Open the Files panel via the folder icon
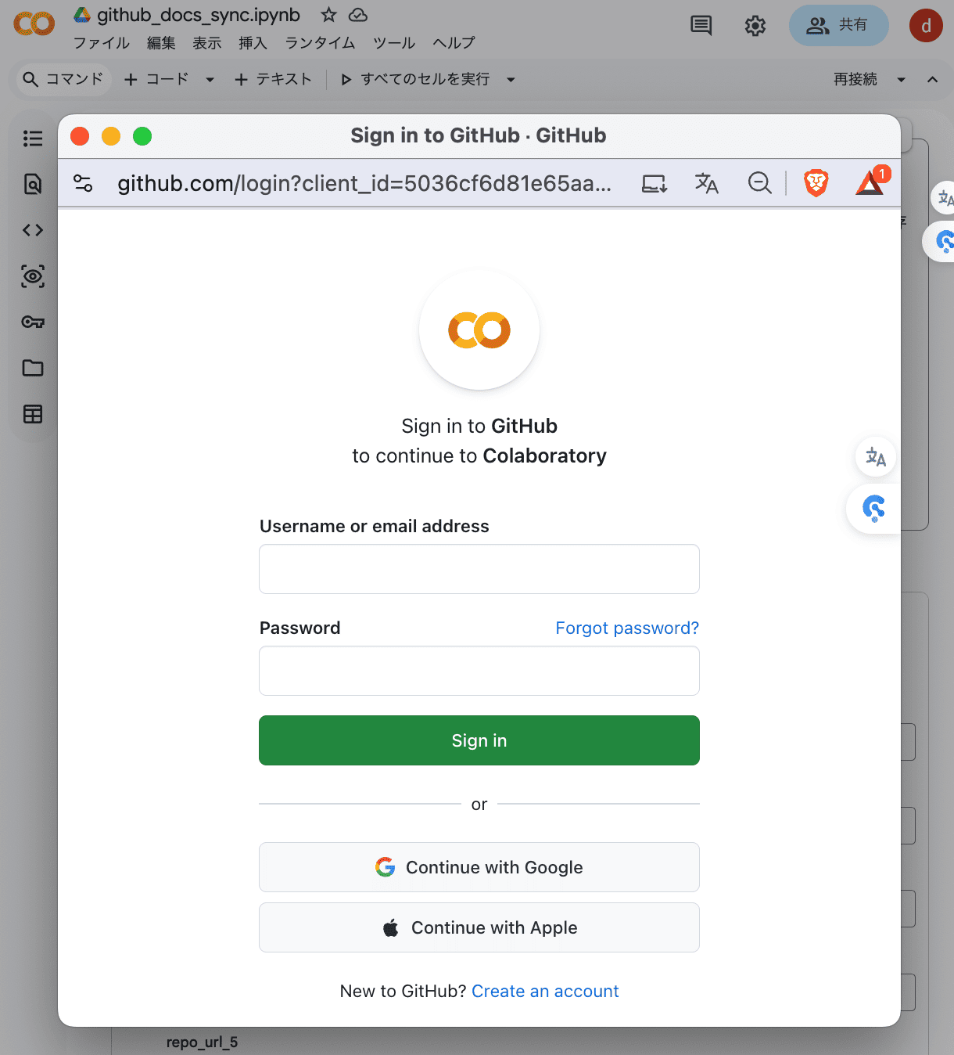Viewport: 954px width, 1055px height. point(32,368)
